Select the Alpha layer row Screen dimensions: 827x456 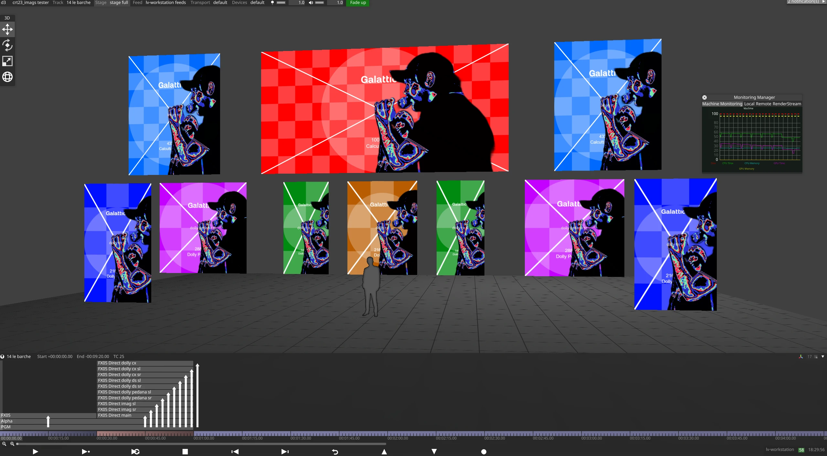click(97, 421)
